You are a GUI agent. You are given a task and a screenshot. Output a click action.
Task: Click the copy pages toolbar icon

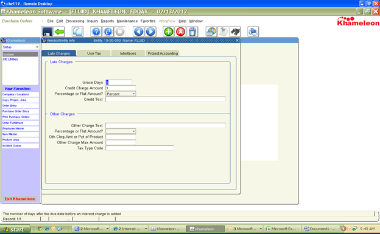(77, 32)
